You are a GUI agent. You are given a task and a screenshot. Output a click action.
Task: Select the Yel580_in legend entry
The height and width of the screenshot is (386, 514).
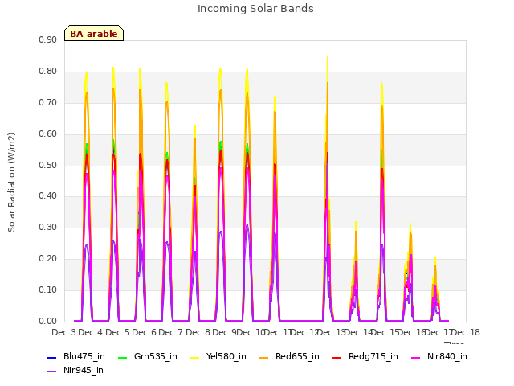(218, 356)
